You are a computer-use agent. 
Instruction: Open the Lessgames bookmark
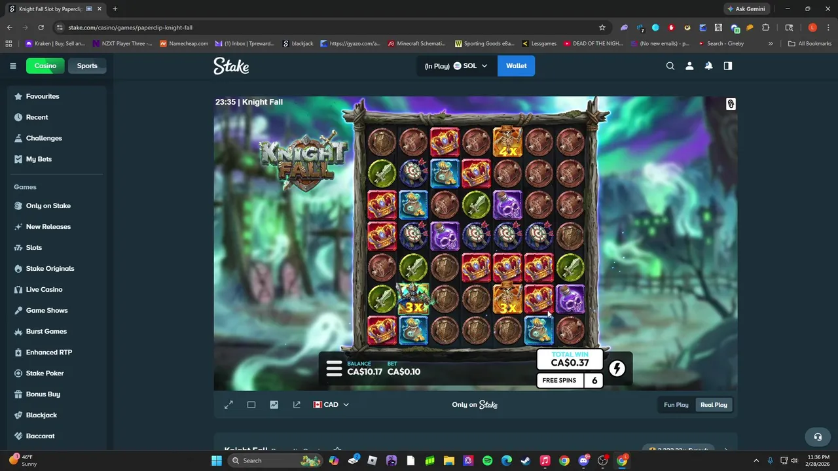click(x=539, y=44)
